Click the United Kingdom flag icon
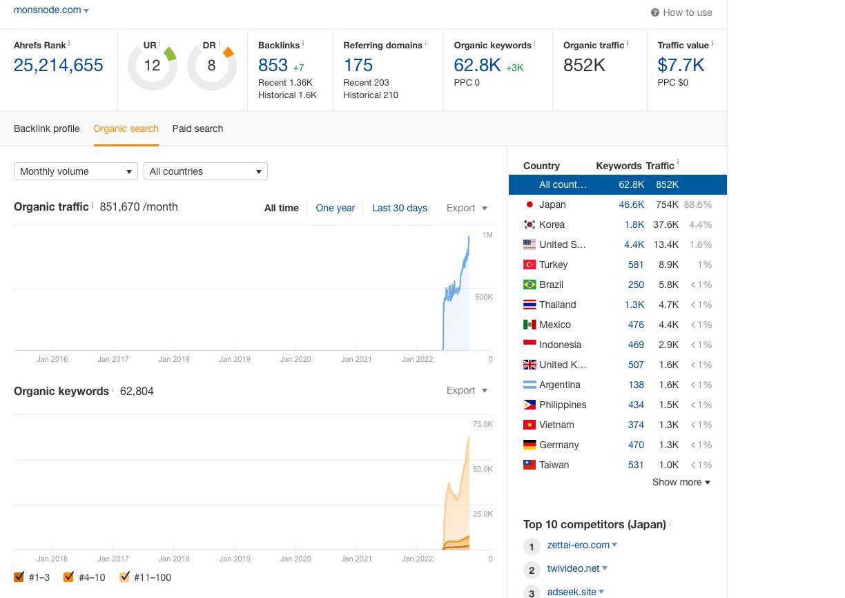The width and height of the screenshot is (845, 598). pos(530,365)
